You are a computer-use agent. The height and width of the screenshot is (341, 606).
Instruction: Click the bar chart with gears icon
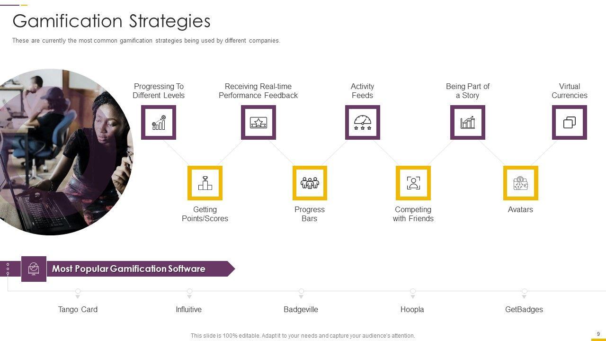[x=159, y=123]
